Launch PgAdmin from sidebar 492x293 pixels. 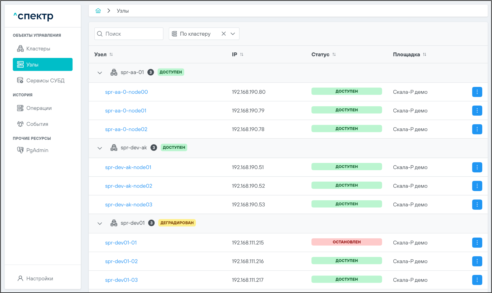pyautogui.click(x=37, y=150)
